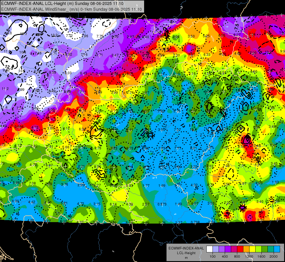Click the lime green legend swatch

259,249
